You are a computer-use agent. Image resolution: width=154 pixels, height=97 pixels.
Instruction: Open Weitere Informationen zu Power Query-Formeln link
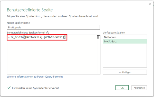(x=35, y=77)
